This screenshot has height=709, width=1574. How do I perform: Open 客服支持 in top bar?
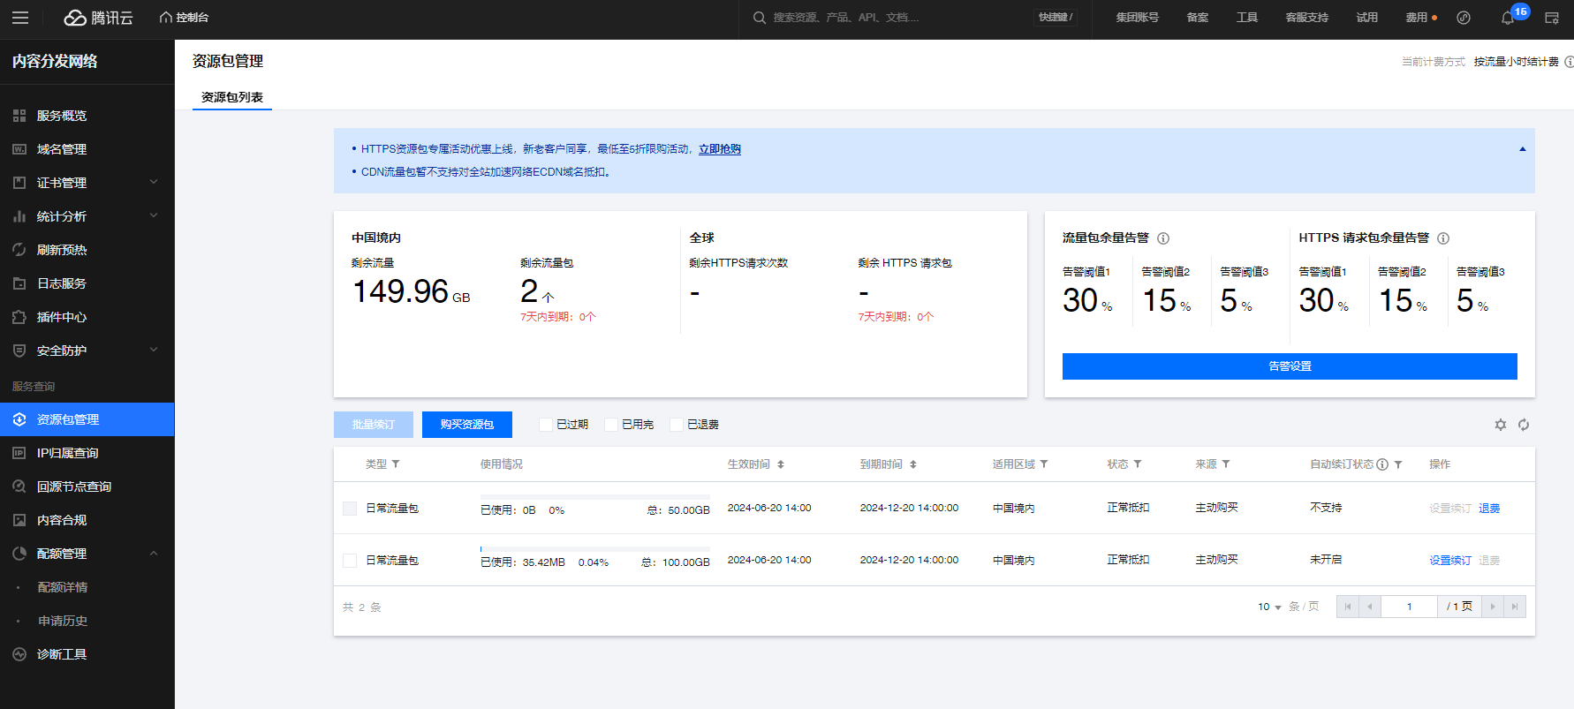1307,18
